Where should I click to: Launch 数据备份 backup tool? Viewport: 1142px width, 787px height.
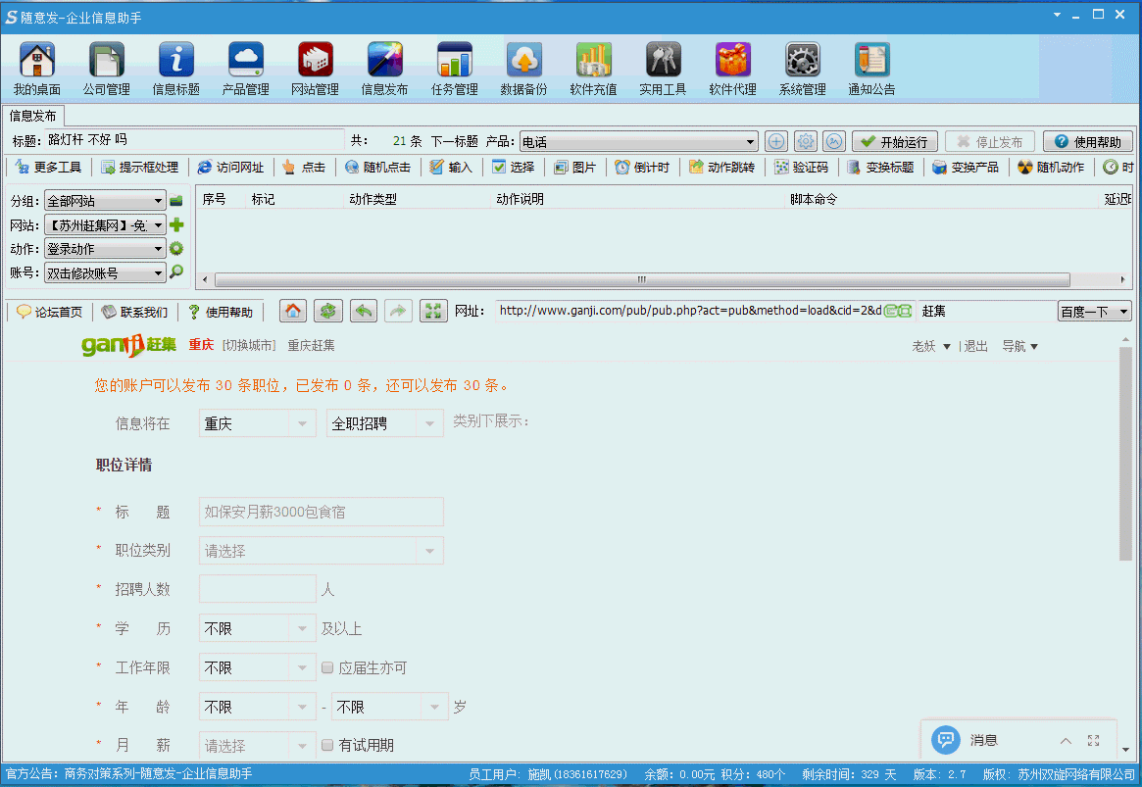click(x=523, y=69)
